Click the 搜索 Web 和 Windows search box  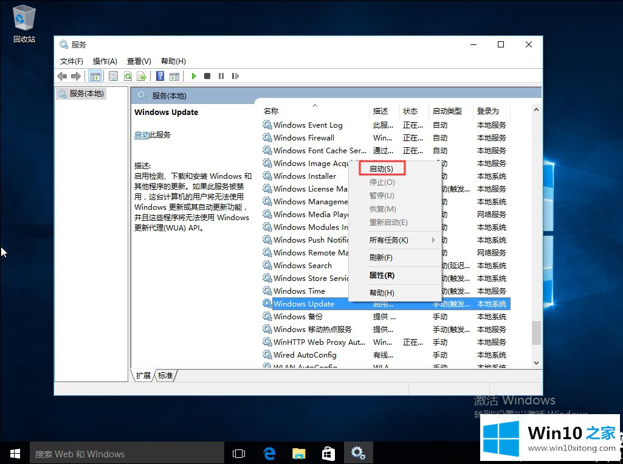pyautogui.click(x=127, y=453)
